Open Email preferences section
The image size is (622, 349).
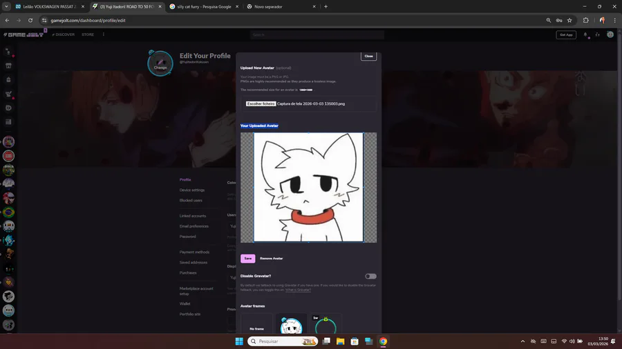click(194, 226)
